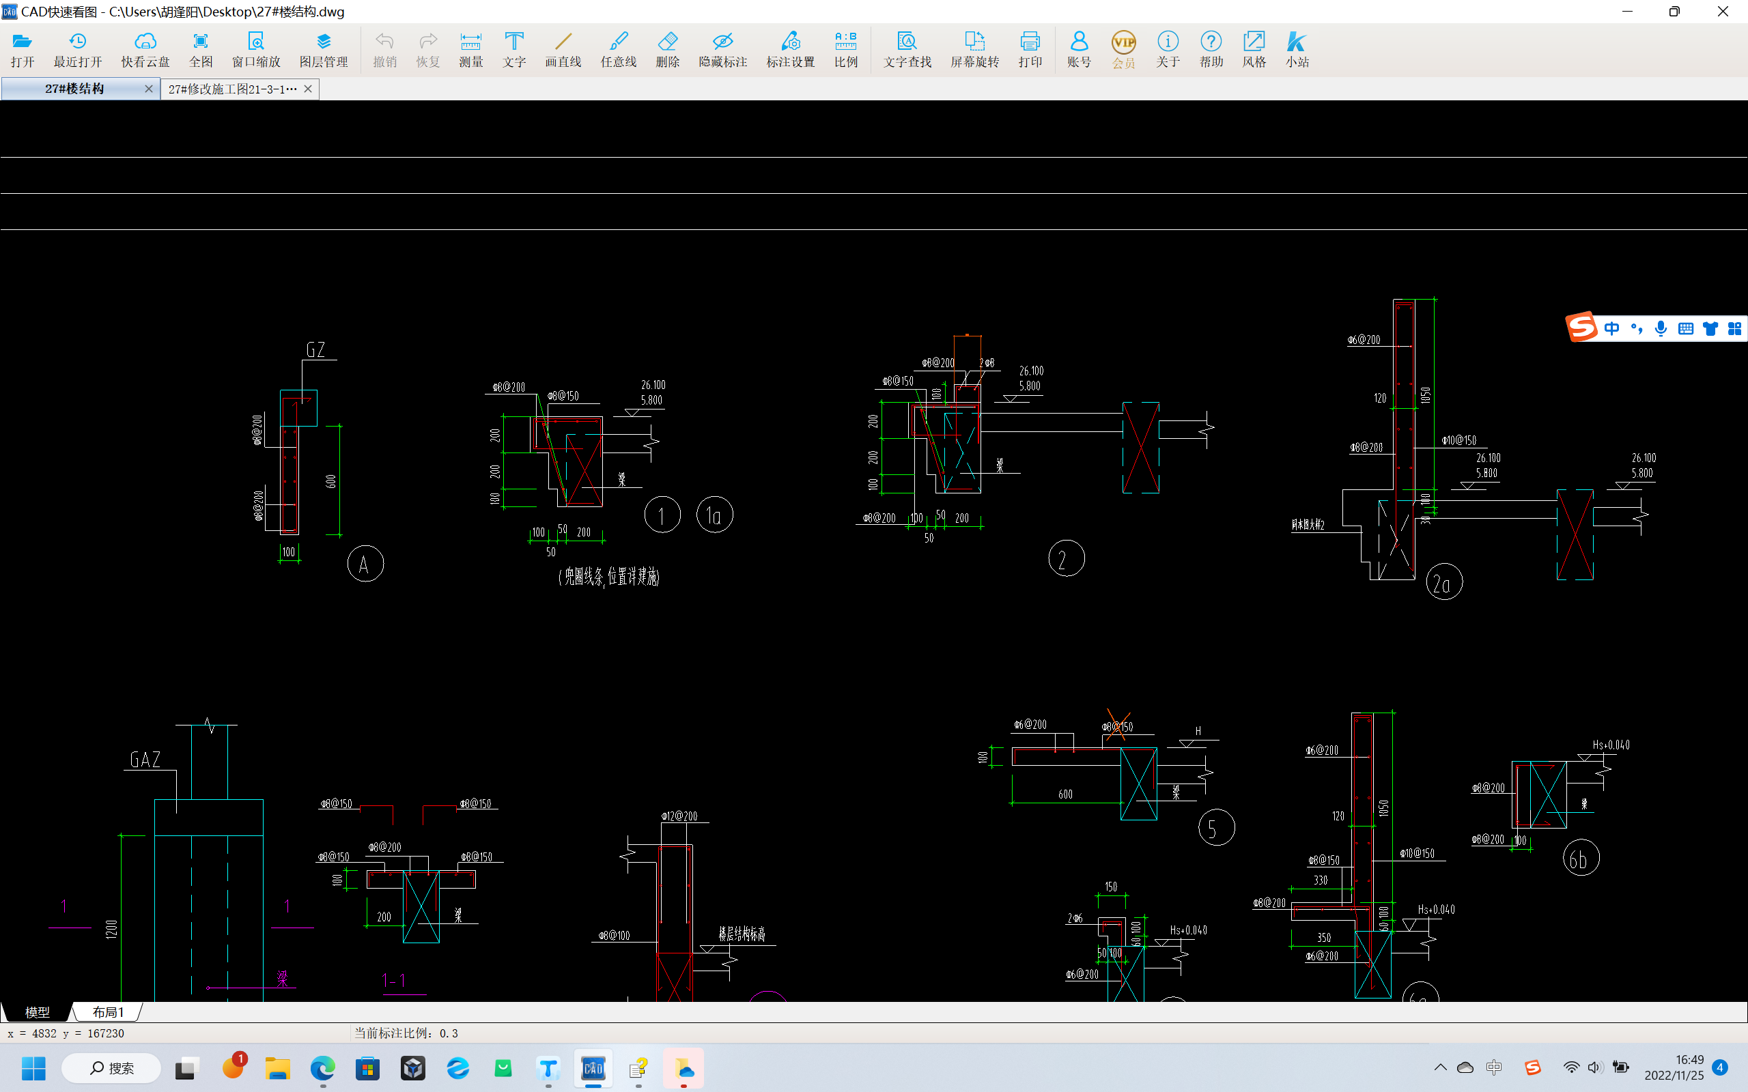Click the 比例 scale icon
The height and width of the screenshot is (1092, 1748).
tap(846, 49)
